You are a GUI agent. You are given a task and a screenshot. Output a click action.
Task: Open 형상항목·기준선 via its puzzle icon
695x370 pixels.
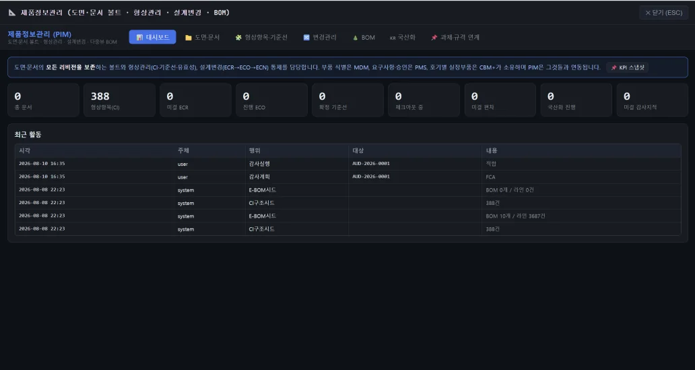pyautogui.click(x=238, y=38)
